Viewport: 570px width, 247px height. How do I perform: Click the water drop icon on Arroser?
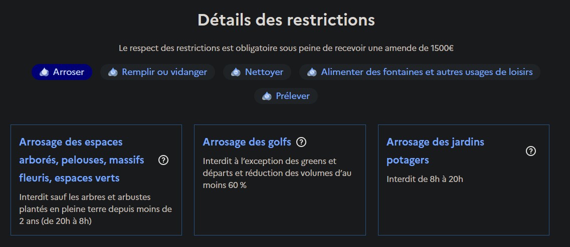[45, 72]
